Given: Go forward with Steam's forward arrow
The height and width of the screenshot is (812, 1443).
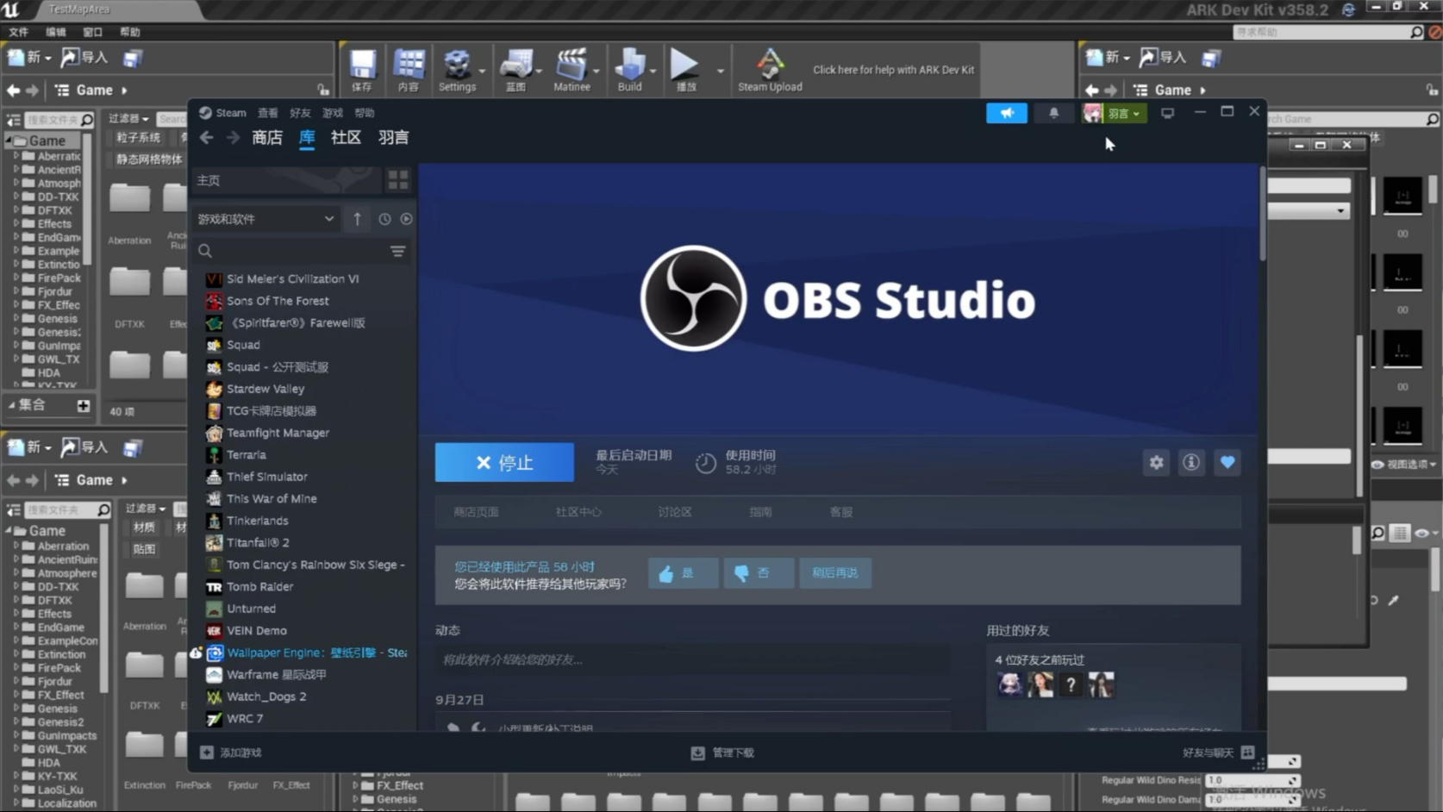Looking at the screenshot, I should [234, 138].
